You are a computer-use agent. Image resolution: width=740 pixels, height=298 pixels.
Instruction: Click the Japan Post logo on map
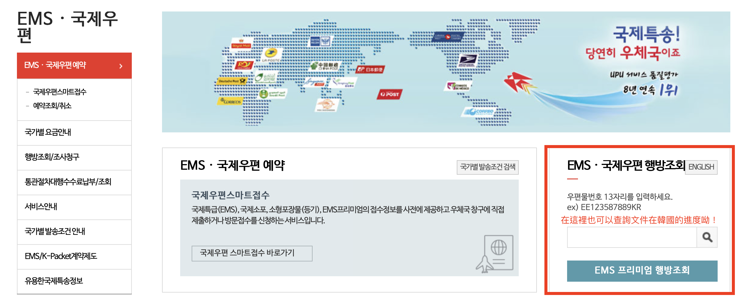click(x=370, y=70)
